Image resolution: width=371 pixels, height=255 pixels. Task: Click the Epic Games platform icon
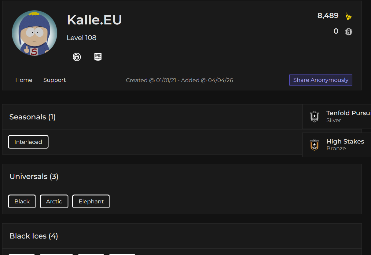click(x=98, y=57)
